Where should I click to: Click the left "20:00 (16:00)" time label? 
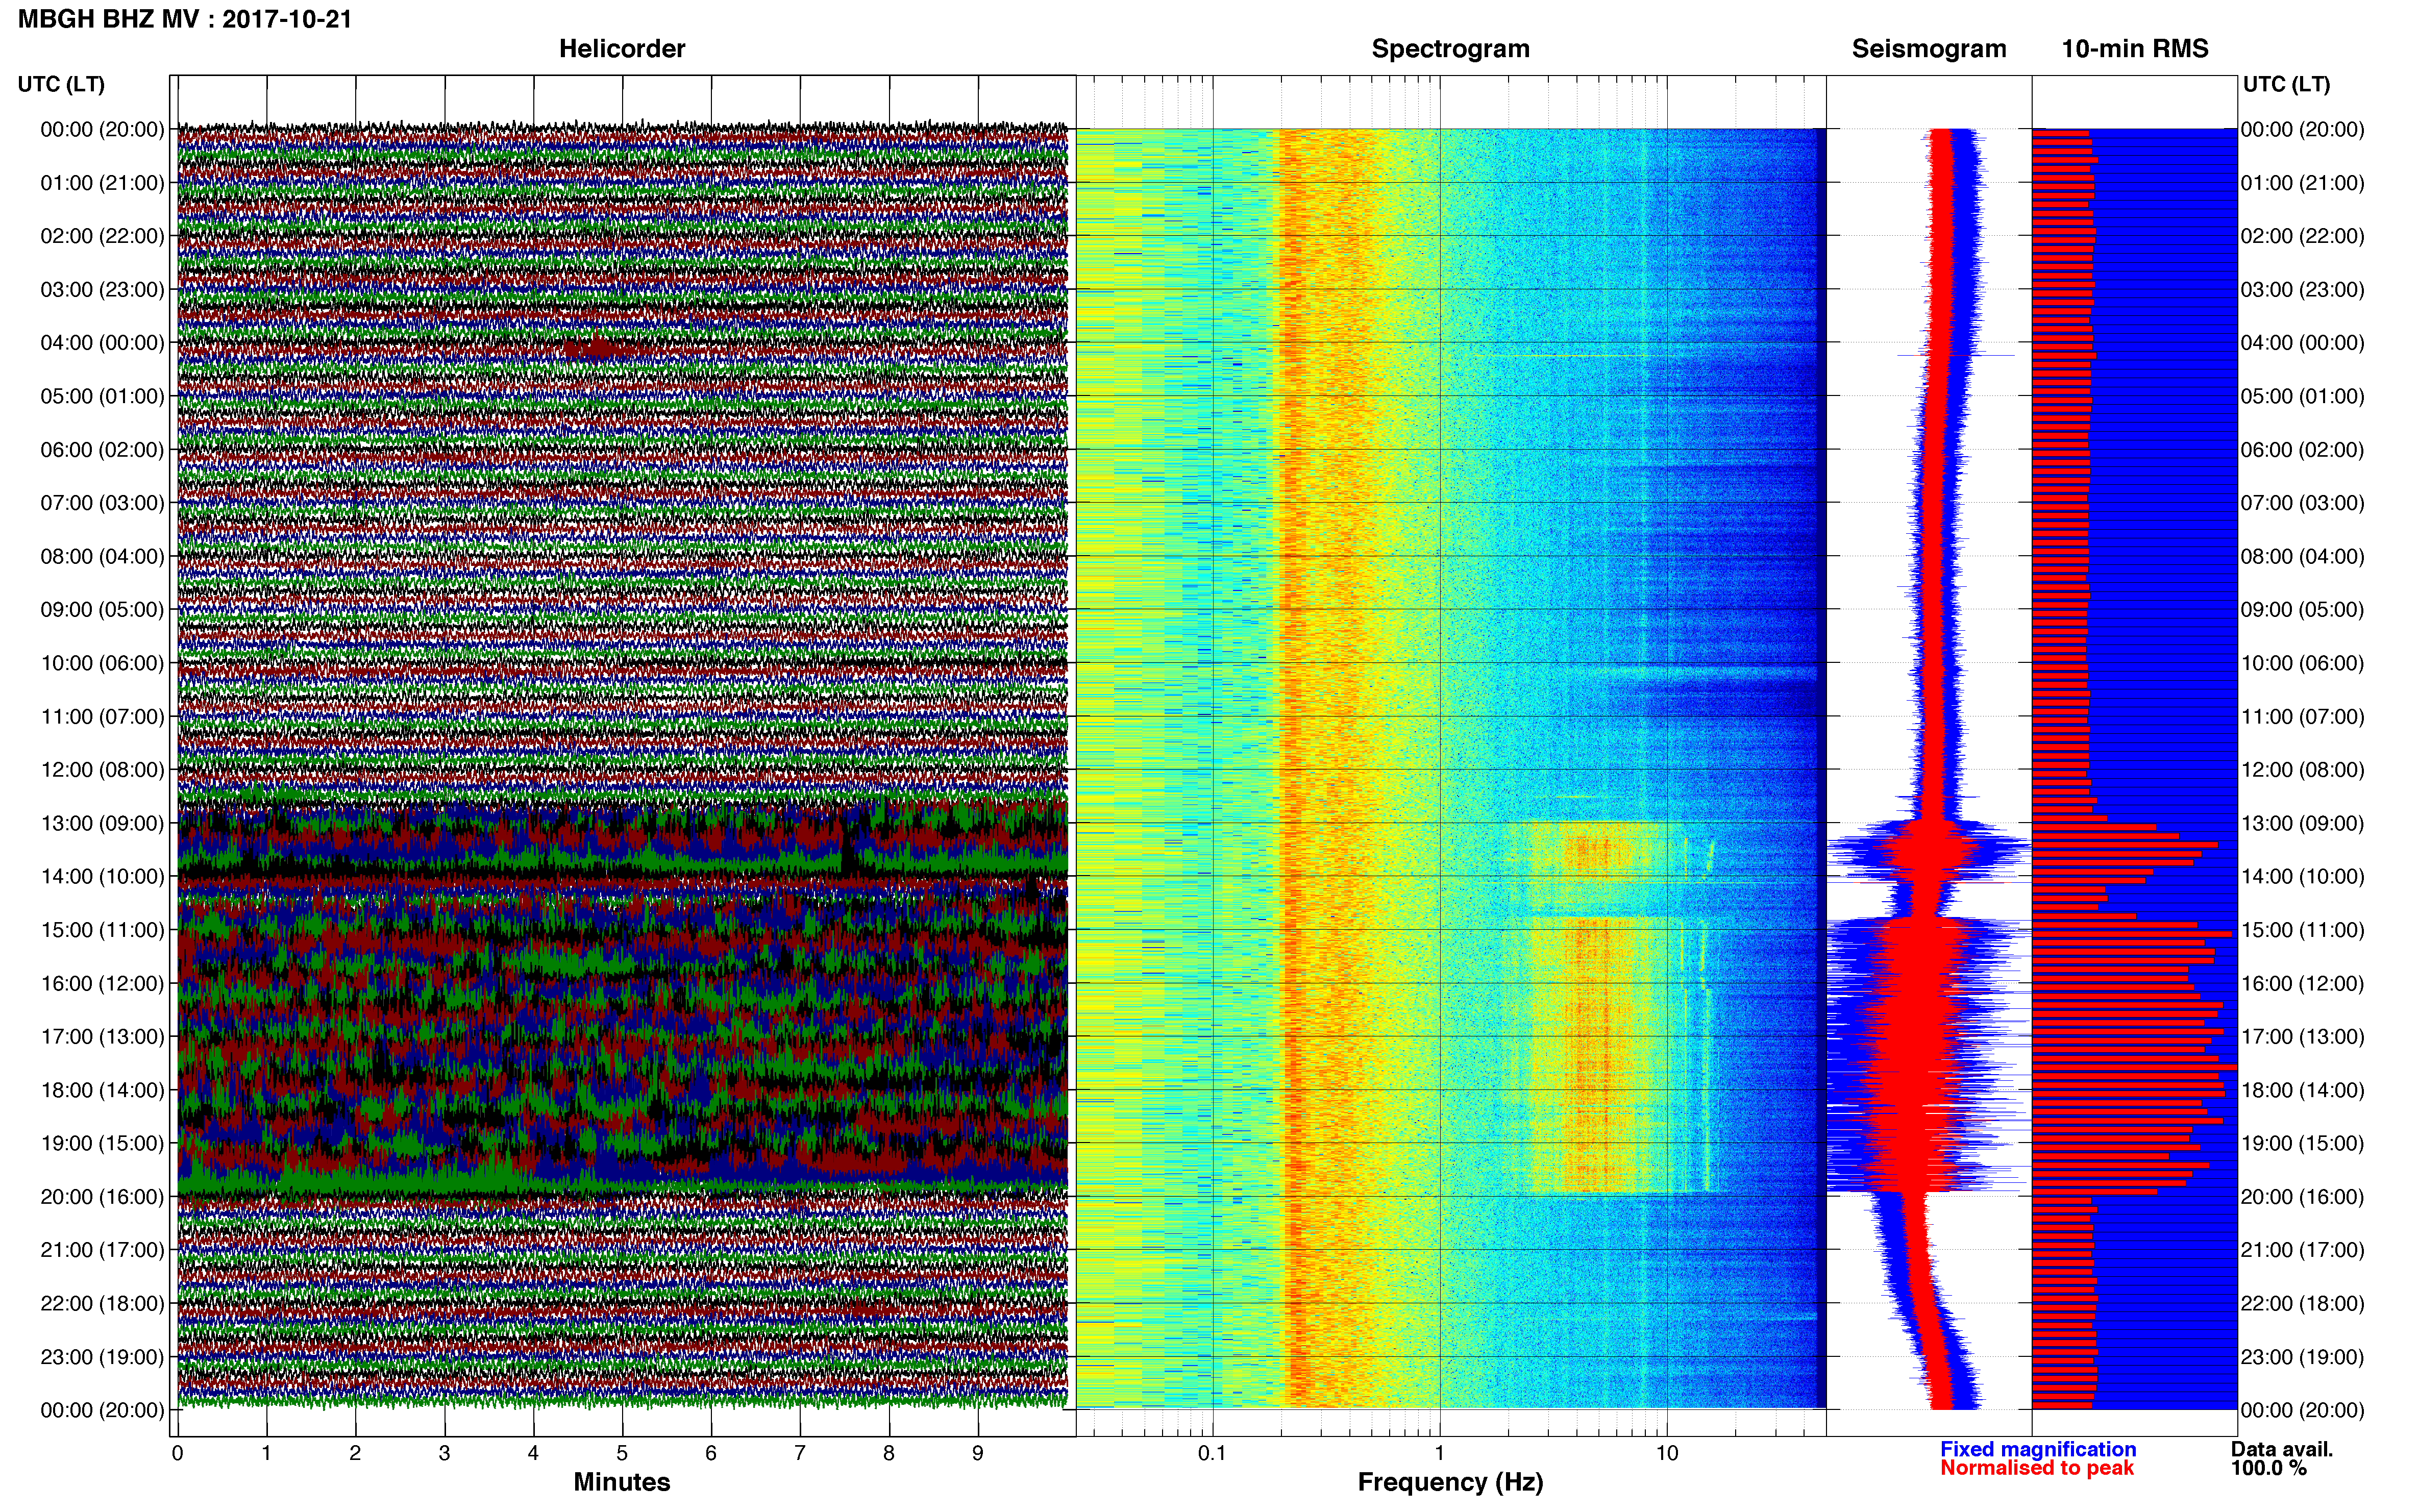(x=102, y=1197)
